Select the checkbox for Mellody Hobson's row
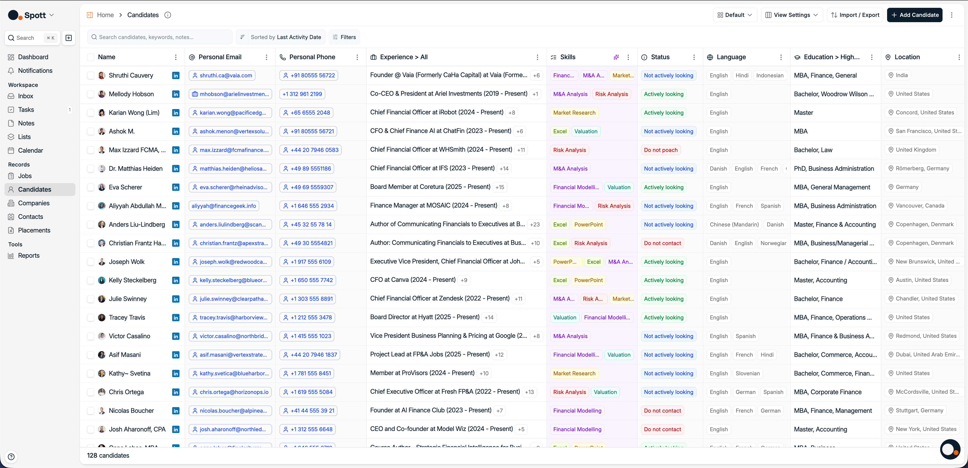 (90, 94)
